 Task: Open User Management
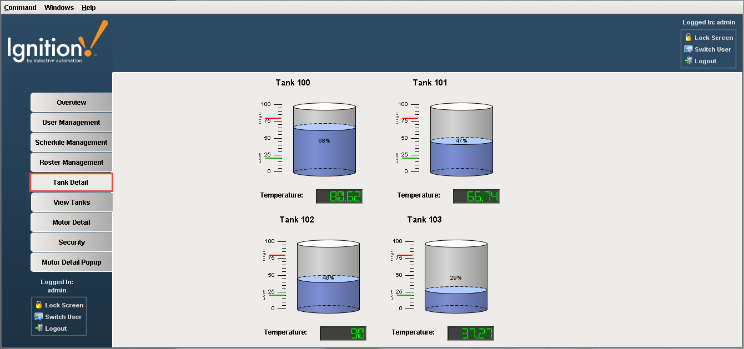71,122
